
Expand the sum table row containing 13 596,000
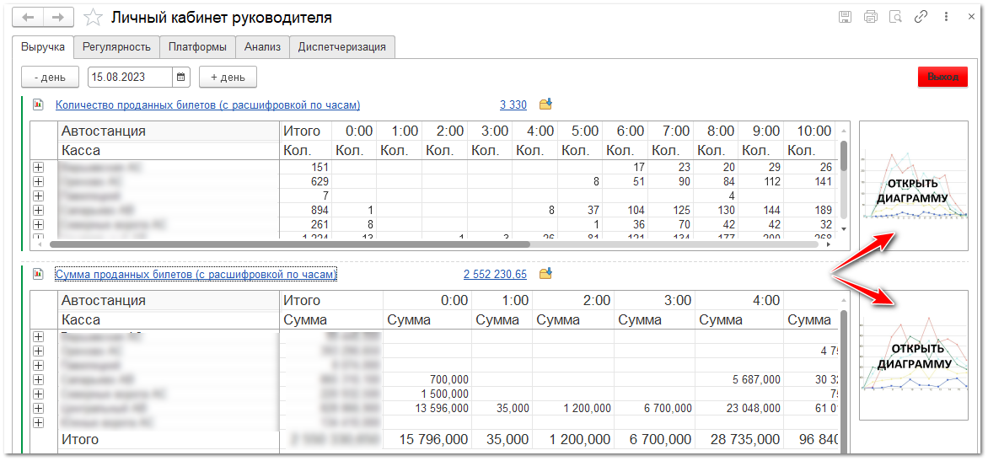pyautogui.click(x=38, y=408)
